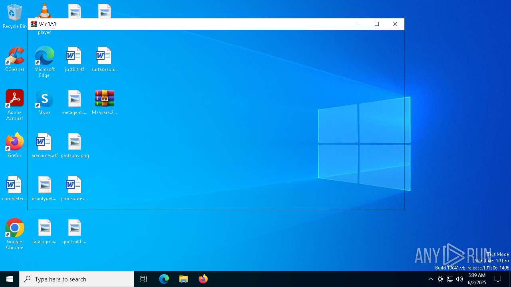Image resolution: width=511 pixels, height=287 pixels.
Task: Select the arecomes.rtf document icon
Action: 44,145
